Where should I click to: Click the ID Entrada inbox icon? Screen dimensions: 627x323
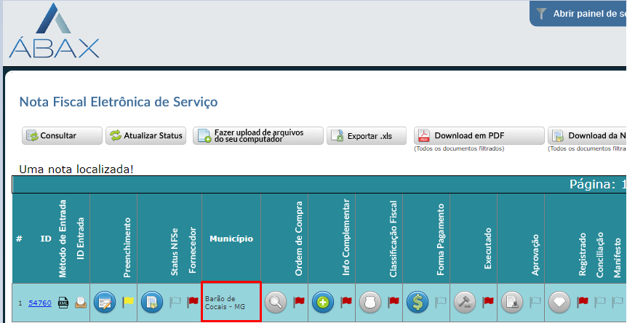pyautogui.click(x=80, y=303)
